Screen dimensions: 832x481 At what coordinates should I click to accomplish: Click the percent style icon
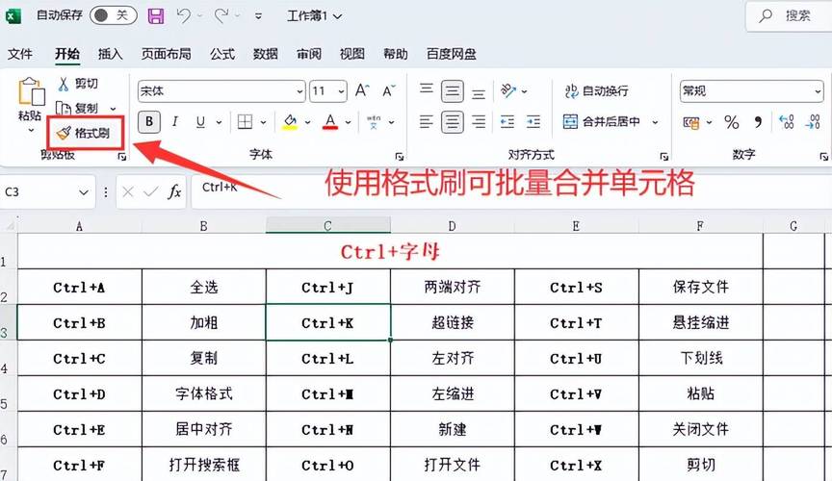click(731, 122)
